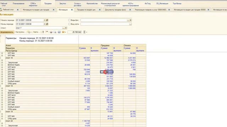Expand the СПЕЦ цена row with sum 67 997
227x127 pixels.
2,109
